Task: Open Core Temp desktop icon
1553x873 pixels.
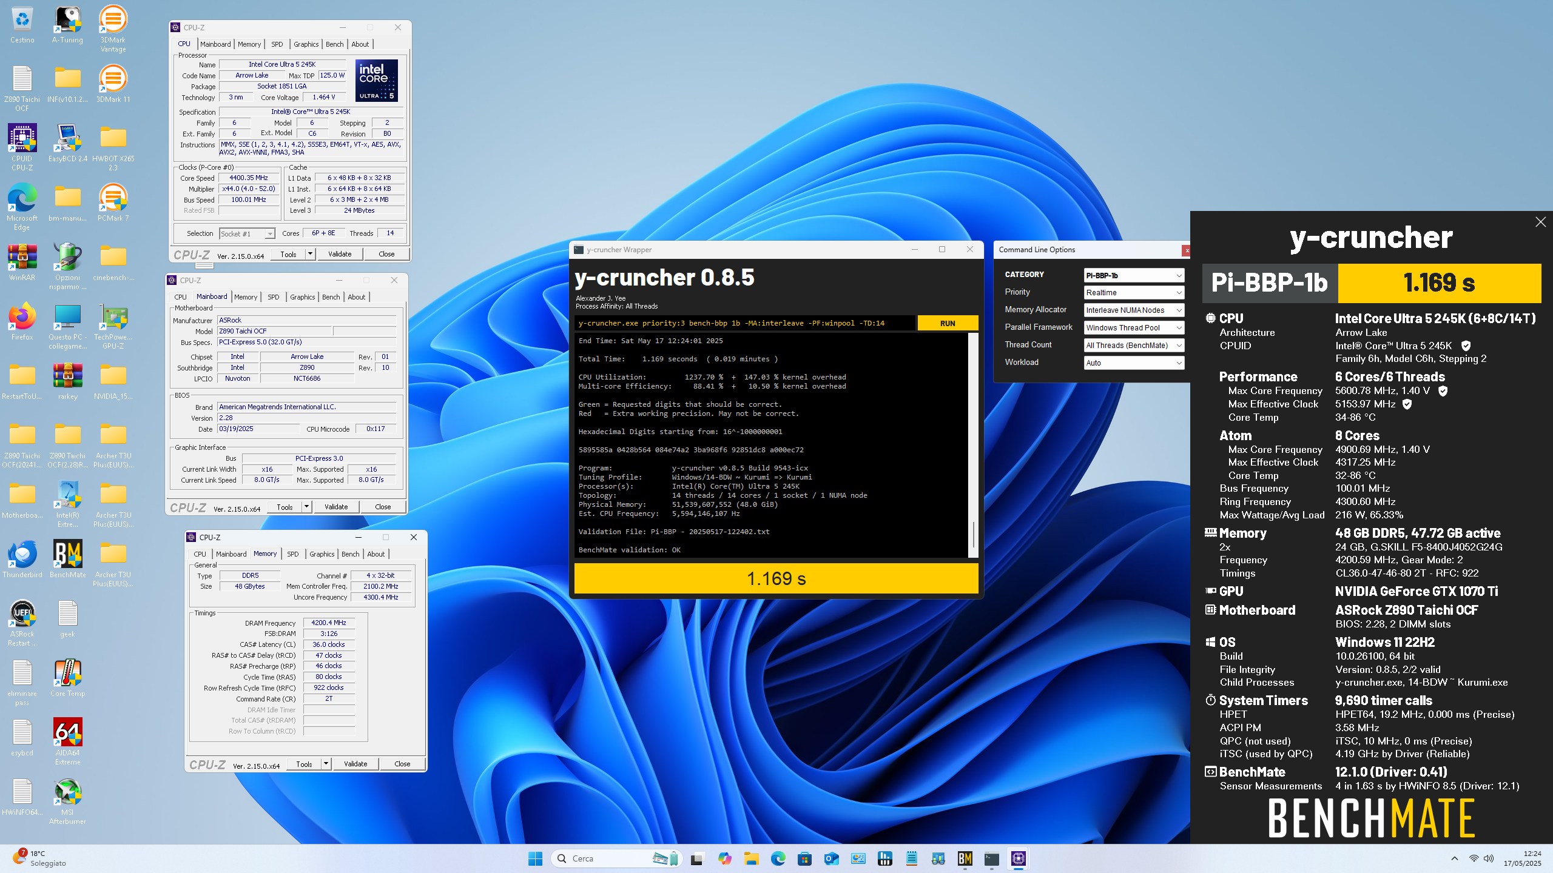Action: coord(67,678)
